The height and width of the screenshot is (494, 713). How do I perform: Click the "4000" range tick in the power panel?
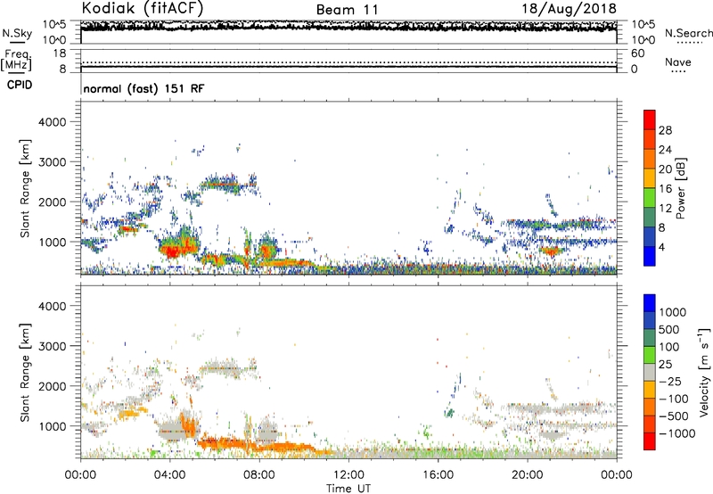point(53,122)
